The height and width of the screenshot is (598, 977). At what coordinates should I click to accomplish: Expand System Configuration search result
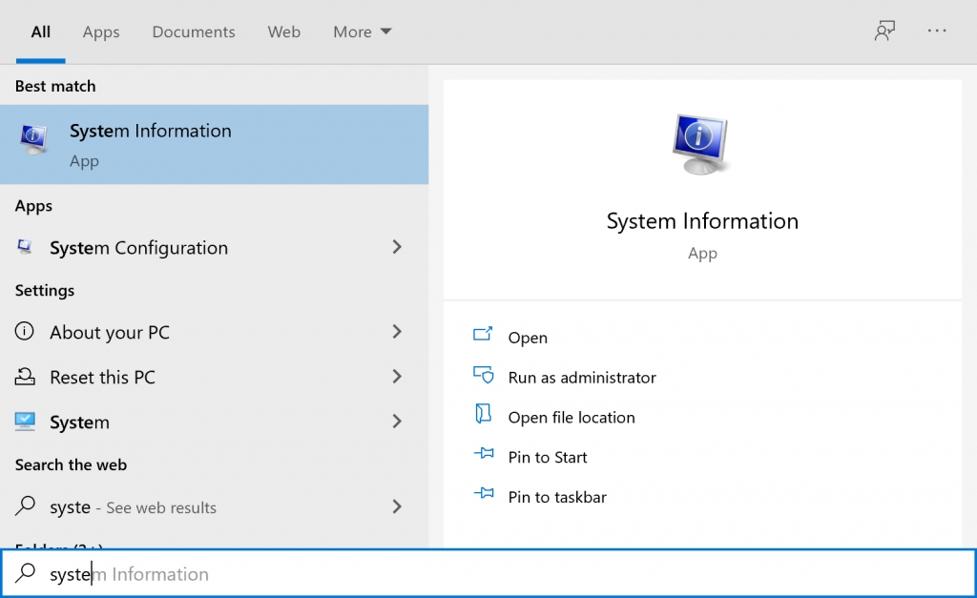point(397,247)
